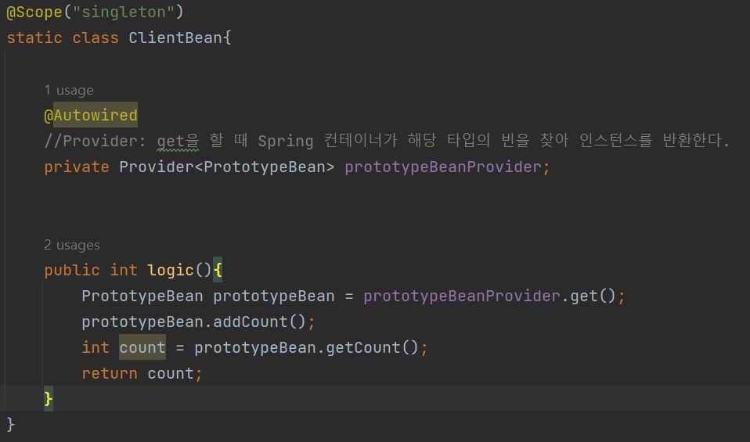The width and height of the screenshot is (750, 442).
Task: Click the 'class' keyword
Action: tap(96, 38)
